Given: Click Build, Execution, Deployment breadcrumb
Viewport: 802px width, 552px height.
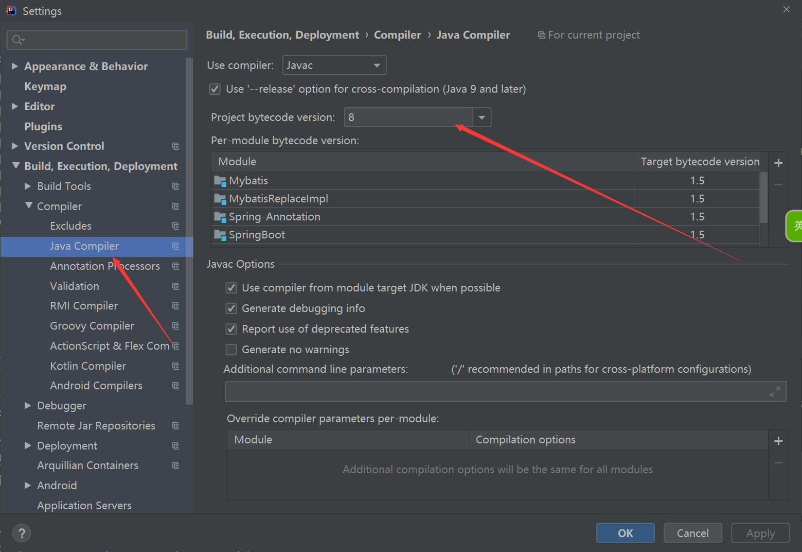Looking at the screenshot, I should click(282, 35).
